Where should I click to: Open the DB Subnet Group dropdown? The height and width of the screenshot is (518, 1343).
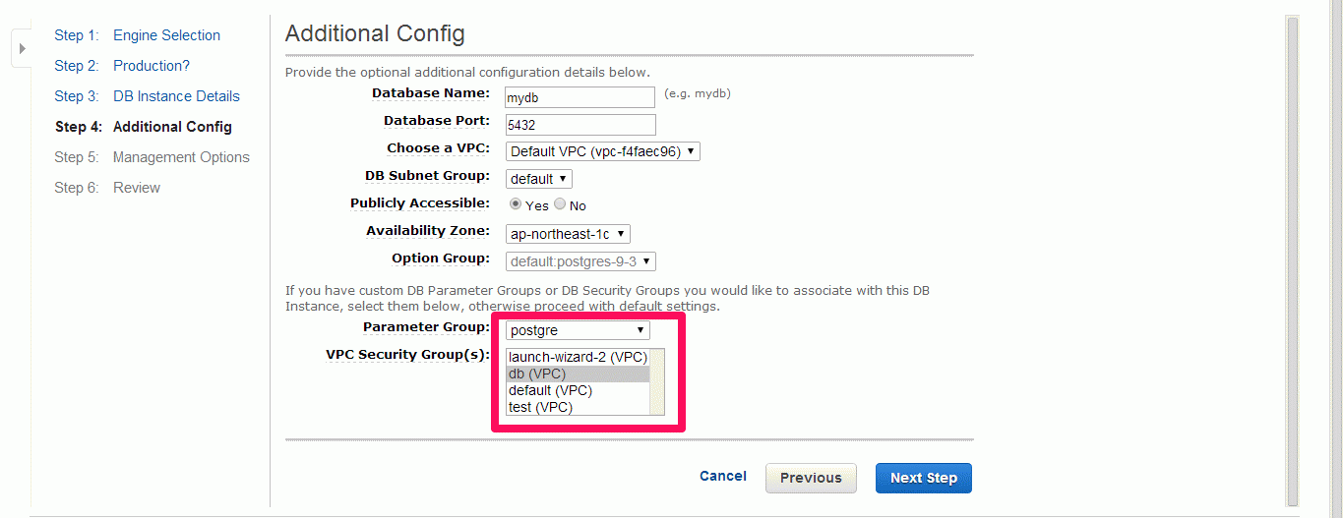pyautogui.click(x=538, y=179)
